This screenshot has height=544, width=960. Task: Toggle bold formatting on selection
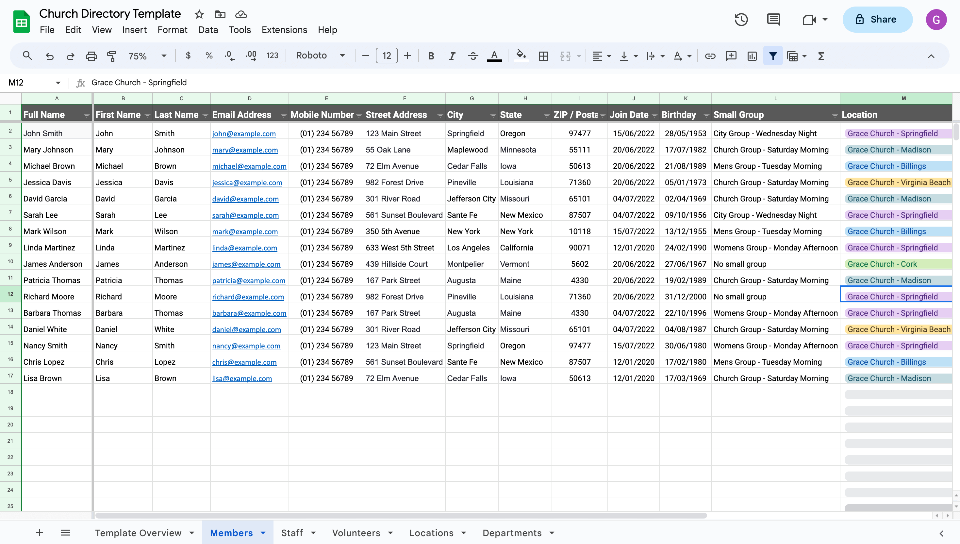point(431,56)
